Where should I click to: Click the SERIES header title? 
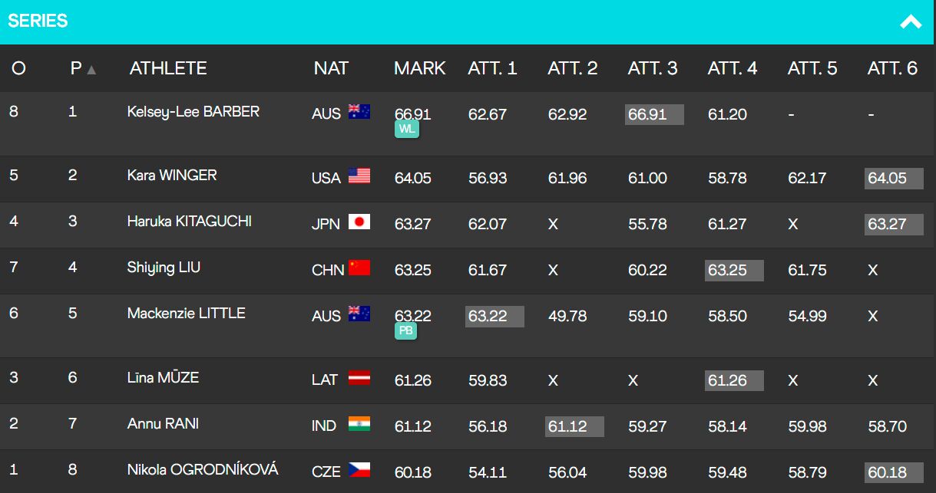pyautogui.click(x=38, y=21)
